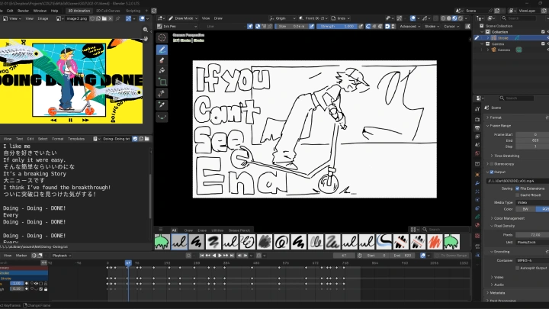Open the Playback dropdown in timeline
549x309 pixels.
pyautogui.click(x=62, y=256)
